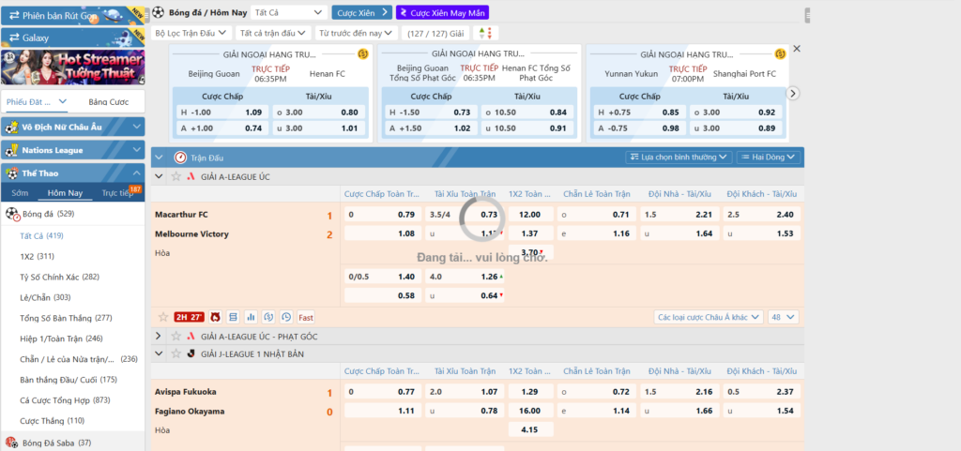
Task: Switch to the Sớm tab
Action: click(x=21, y=192)
